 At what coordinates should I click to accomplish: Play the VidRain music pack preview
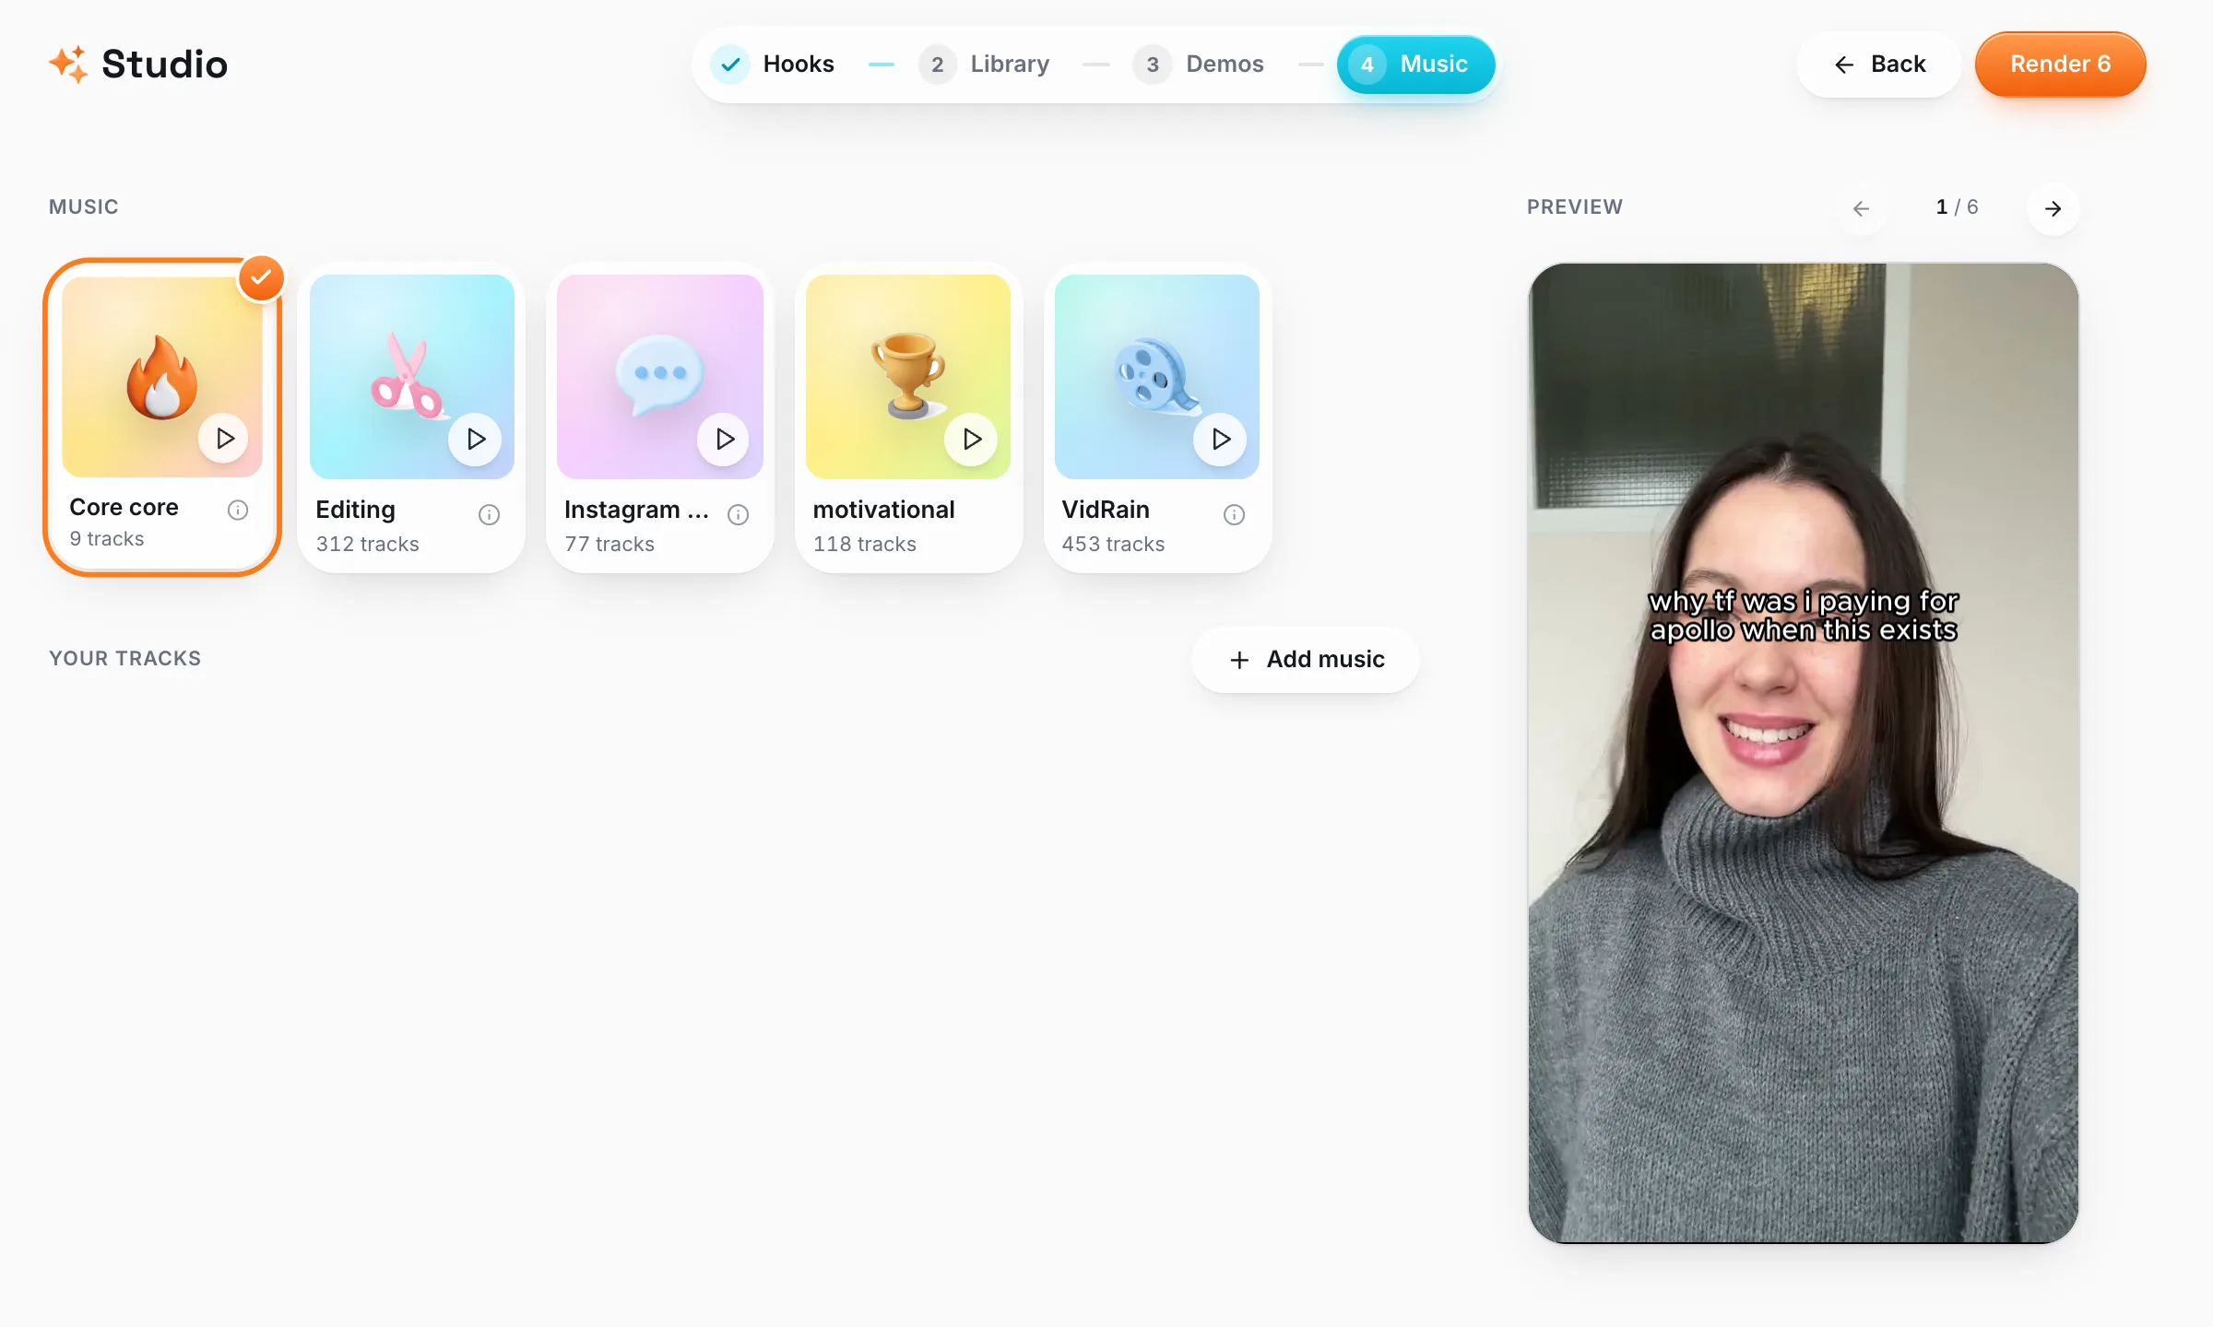pyautogui.click(x=1220, y=439)
